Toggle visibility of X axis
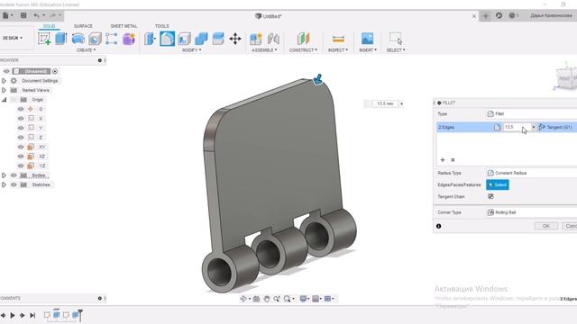 [21, 119]
